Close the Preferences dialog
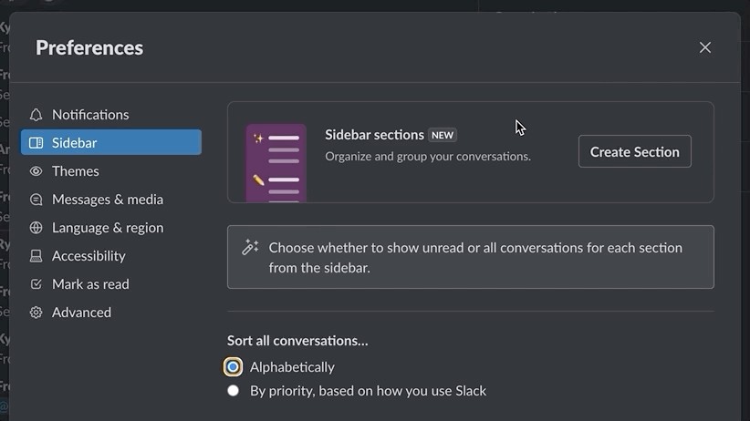The height and width of the screenshot is (421, 750). coord(705,47)
